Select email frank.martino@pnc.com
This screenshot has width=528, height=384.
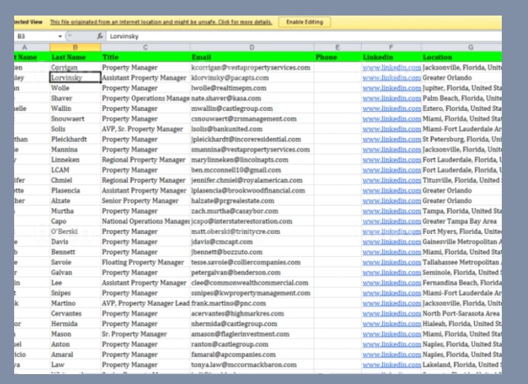coord(252,303)
